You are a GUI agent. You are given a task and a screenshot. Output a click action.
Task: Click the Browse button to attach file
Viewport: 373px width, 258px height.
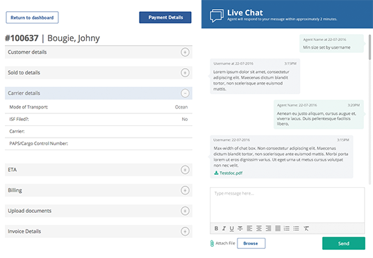tap(251, 243)
